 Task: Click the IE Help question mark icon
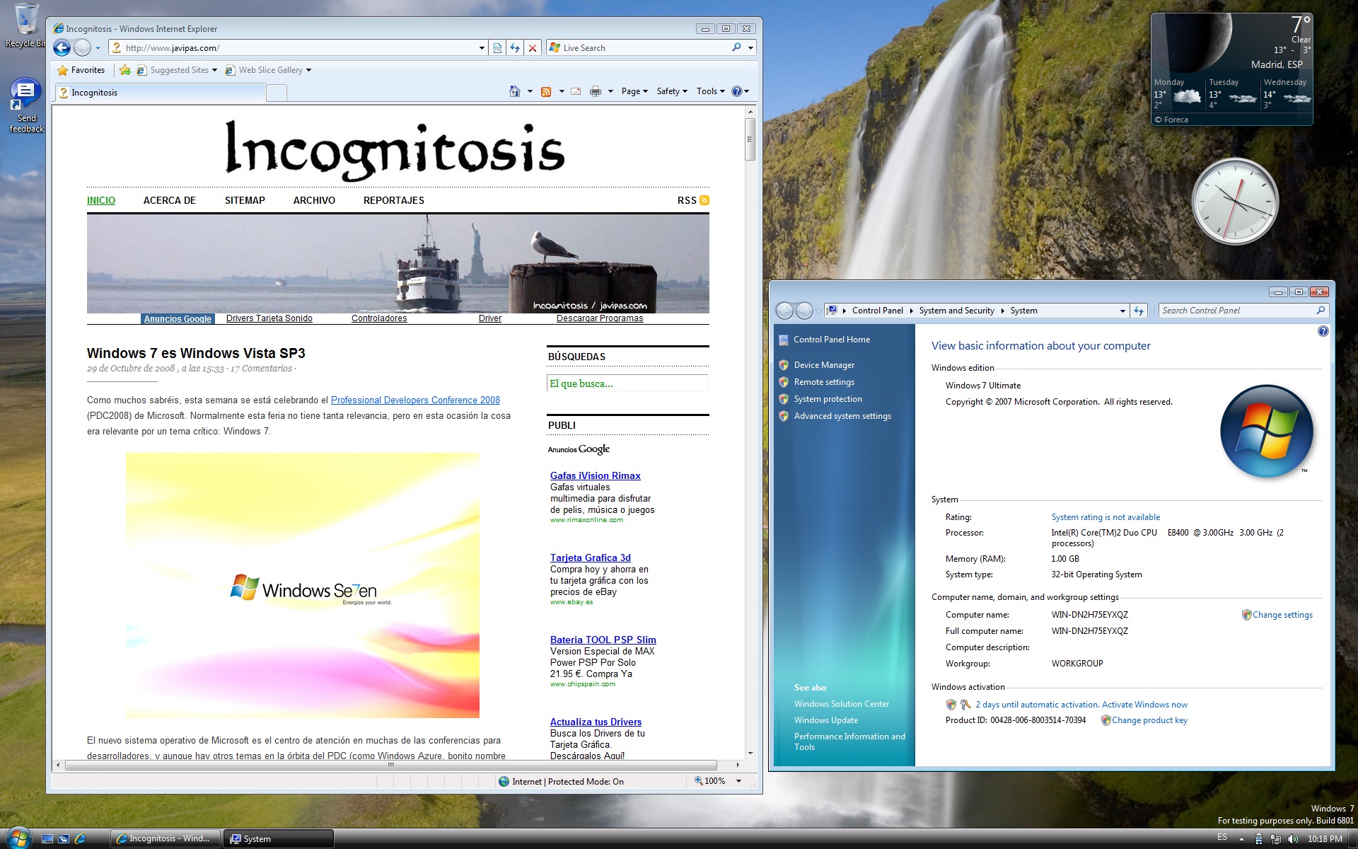coord(737,91)
